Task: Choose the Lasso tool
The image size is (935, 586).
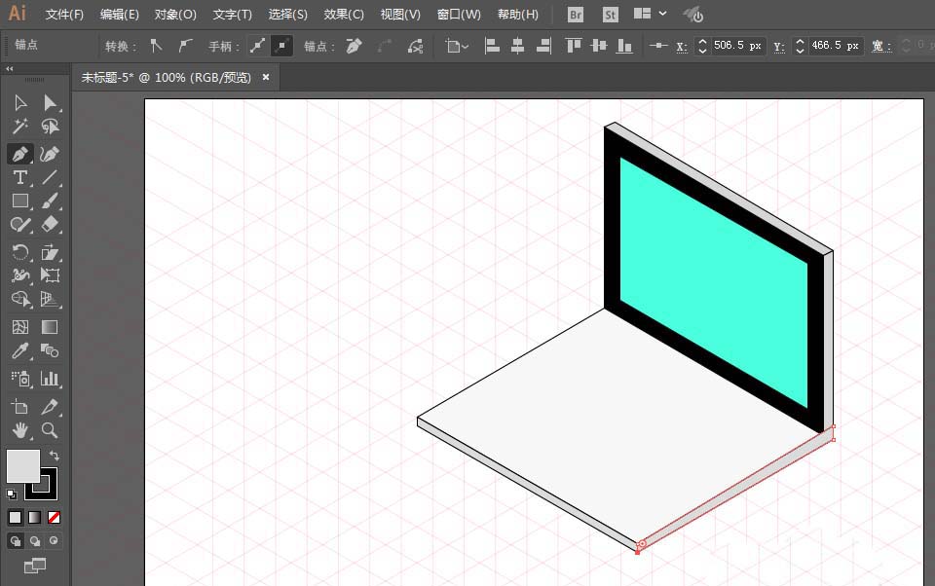Action: 50,127
